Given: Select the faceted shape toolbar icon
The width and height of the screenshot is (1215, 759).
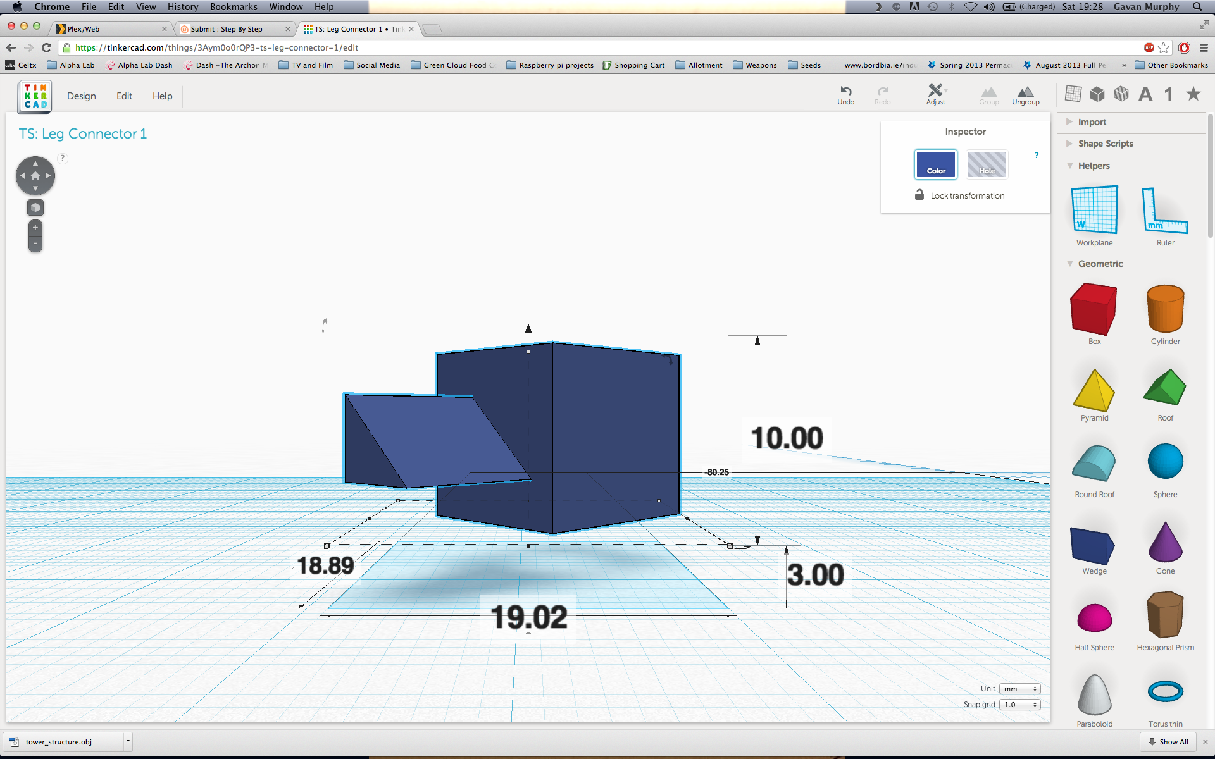Looking at the screenshot, I should click(1121, 94).
